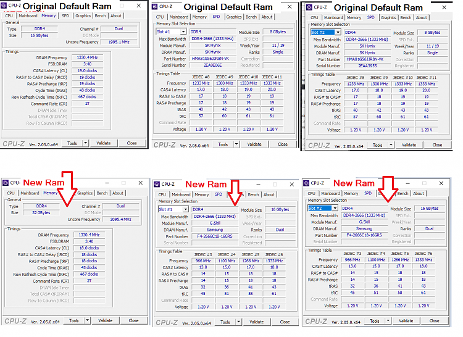Screen dimensions: 463x337
Task: Click Tools button in Original Ram Slot #1 window
Action: (x=223, y=144)
